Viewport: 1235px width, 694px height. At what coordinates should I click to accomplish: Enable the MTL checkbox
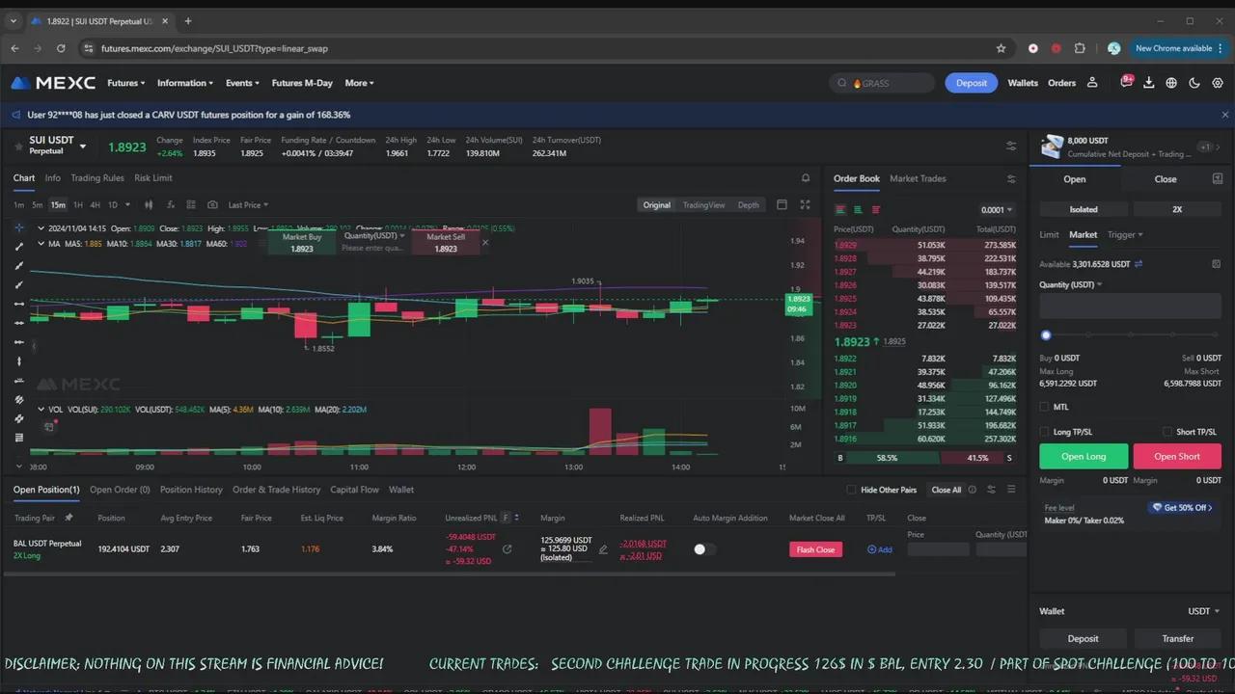click(x=1044, y=407)
